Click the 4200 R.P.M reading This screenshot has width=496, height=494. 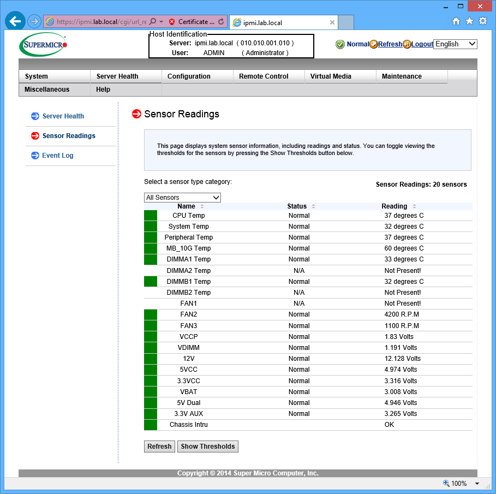click(x=402, y=314)
